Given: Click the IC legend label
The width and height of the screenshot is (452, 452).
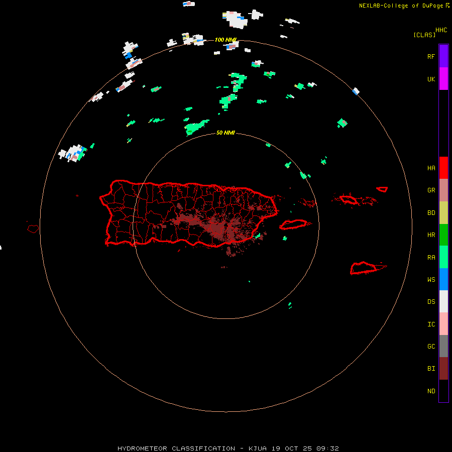Looking at the screenshot, I should coord(431,324).
